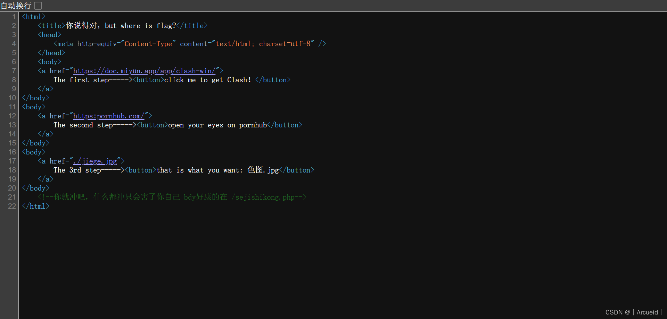Click the text 'The 3rd step'
Screen dimensions: 667x319
[x=77, y=170]
